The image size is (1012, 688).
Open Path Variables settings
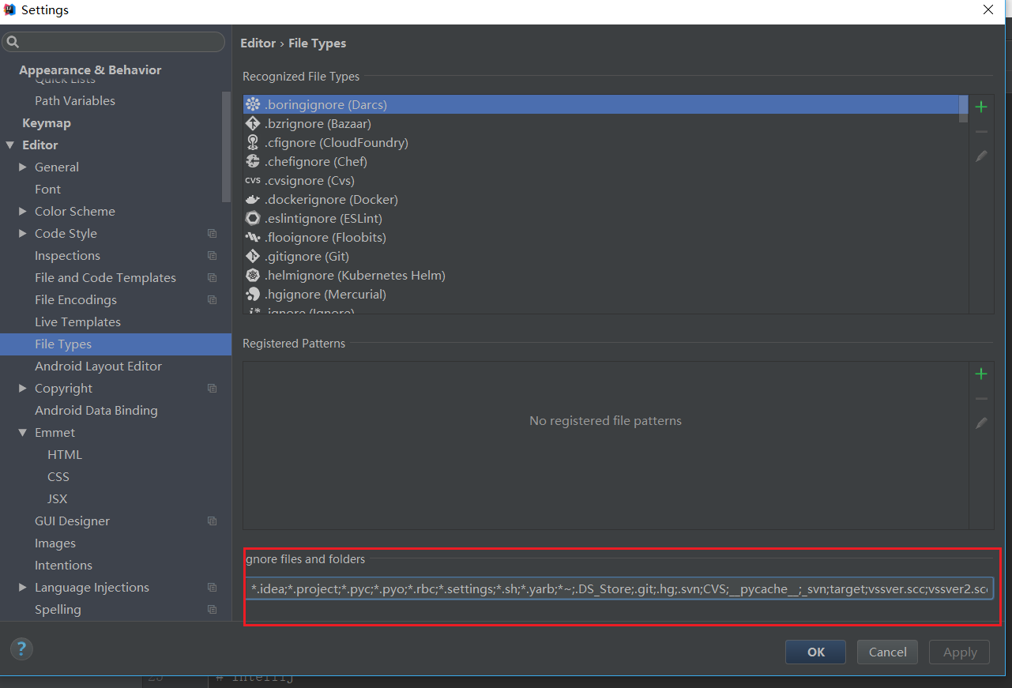75,101
